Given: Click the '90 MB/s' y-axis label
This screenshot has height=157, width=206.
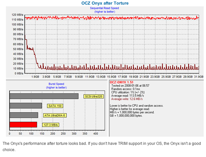Looking at the screenshot, I should click(18, 29).
